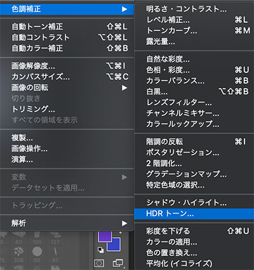Select the brush preset labeled 97

[55, 255]
